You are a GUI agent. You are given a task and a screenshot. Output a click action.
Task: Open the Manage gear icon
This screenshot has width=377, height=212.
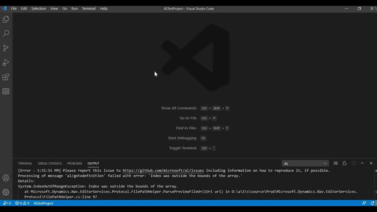click(x=6, y=192)
